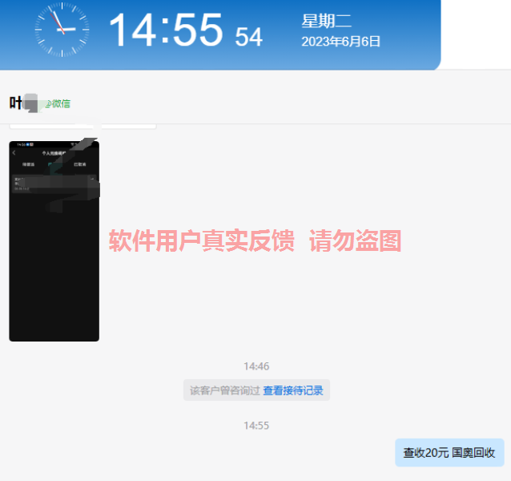Click second partial white bubble above screenshot
The height and width of the screenshot is (481, 511).
click(x=128, y=126)
